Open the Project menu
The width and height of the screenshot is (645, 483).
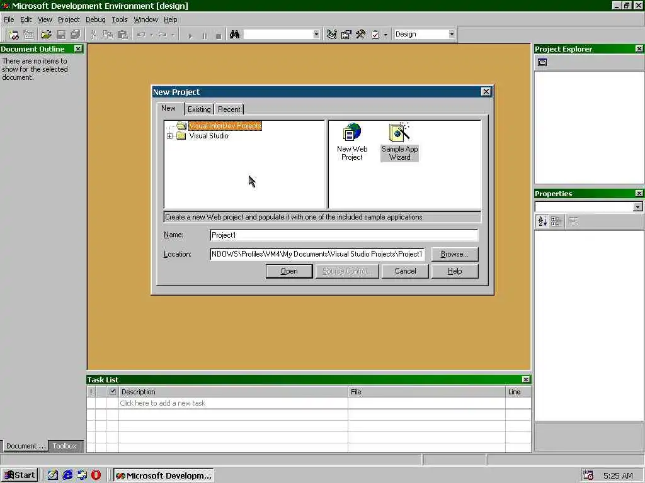69,19
